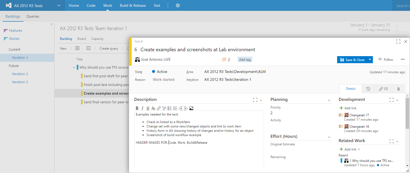Image resolution: width=410 pixels, height=173 pixels.
Task: Open the Changeset 16 link
Action: (x=359, y=127)
